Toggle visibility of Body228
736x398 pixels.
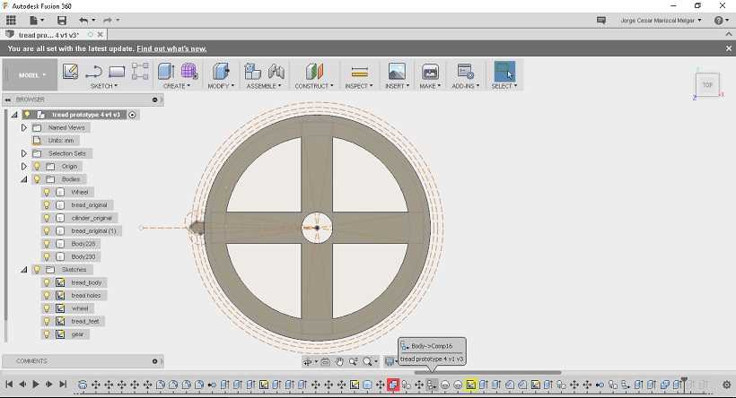[x=47, y=244]
